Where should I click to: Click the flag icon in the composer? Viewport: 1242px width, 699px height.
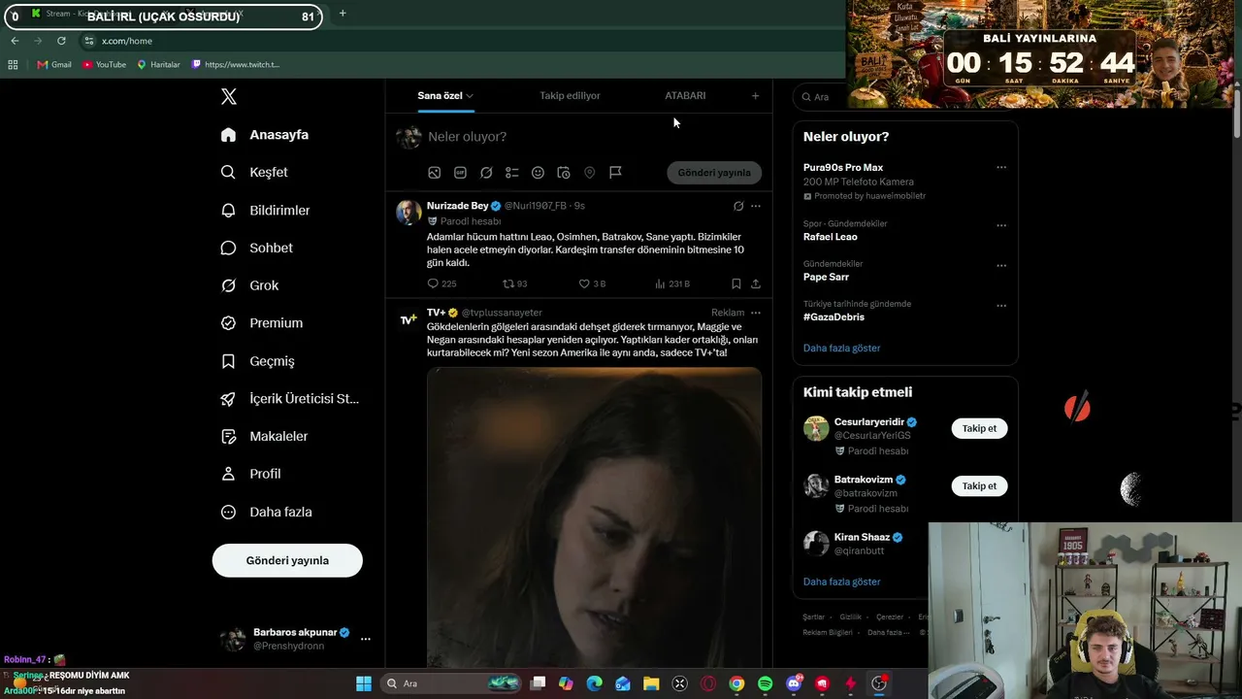(615, 173)
